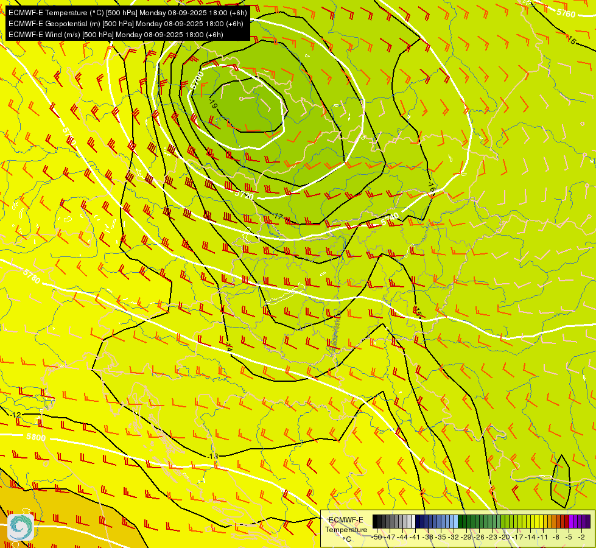This screenshot has height=548, width=596.
Task: Pick the bright red swatch before the purples
Action: [567, 521]
